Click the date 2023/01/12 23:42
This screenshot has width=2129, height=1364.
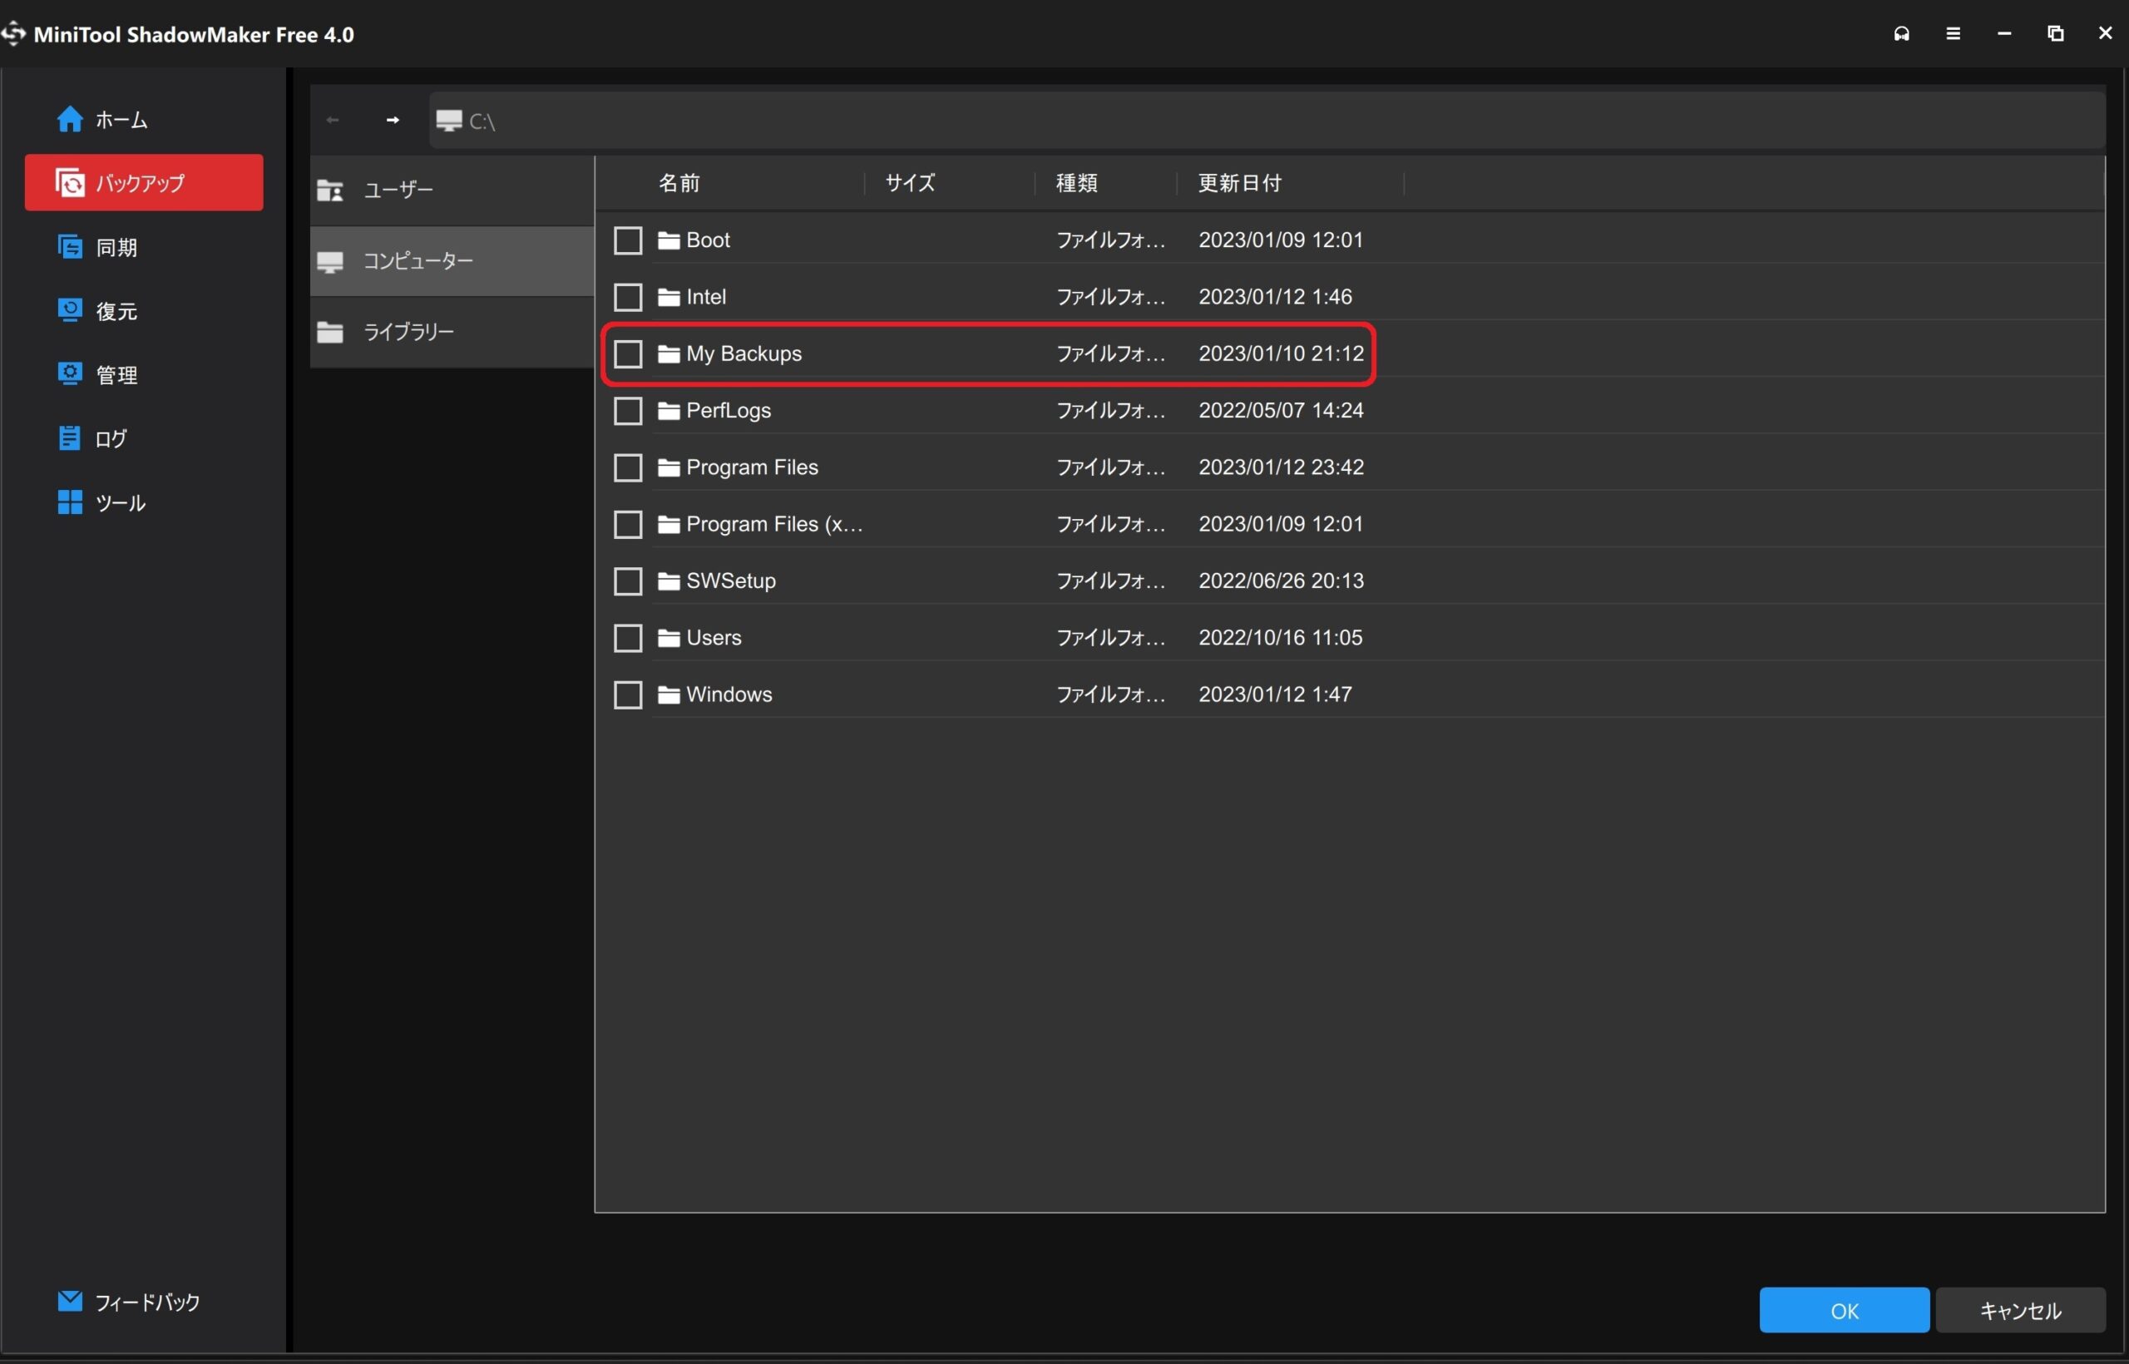(x=1281, y=467)
